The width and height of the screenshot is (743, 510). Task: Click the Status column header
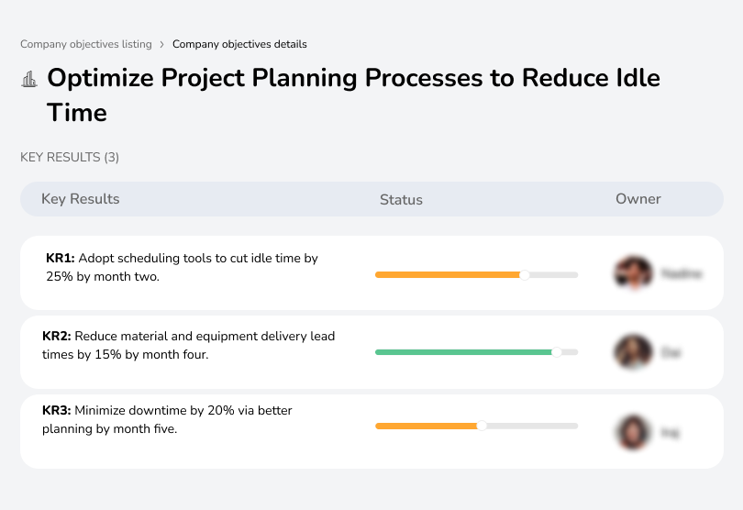401,200
